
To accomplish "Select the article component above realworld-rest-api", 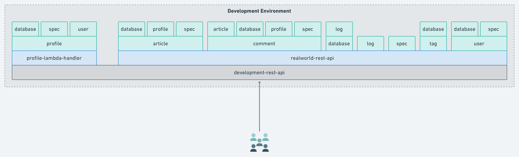I will coord(161,43).
